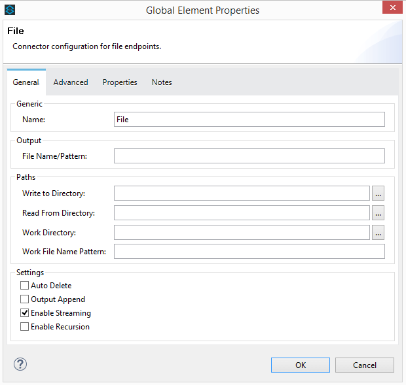Viewport: 406px width, 385px height.
Task: Focus the Work File Name Pattern field
Action: click(x=249, y=252)
